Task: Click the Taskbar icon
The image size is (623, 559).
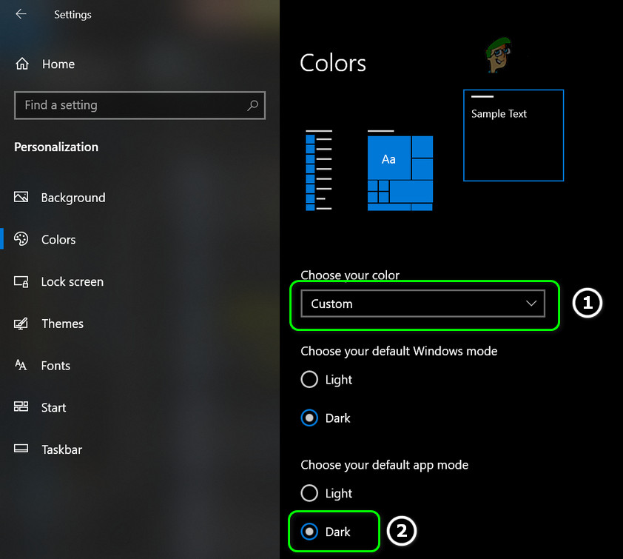Action: point(21,449)
